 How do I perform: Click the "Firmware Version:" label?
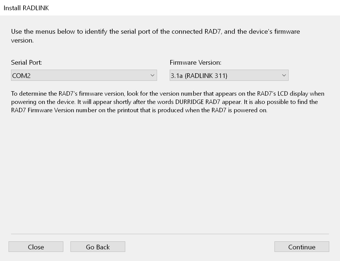(195, 62)
